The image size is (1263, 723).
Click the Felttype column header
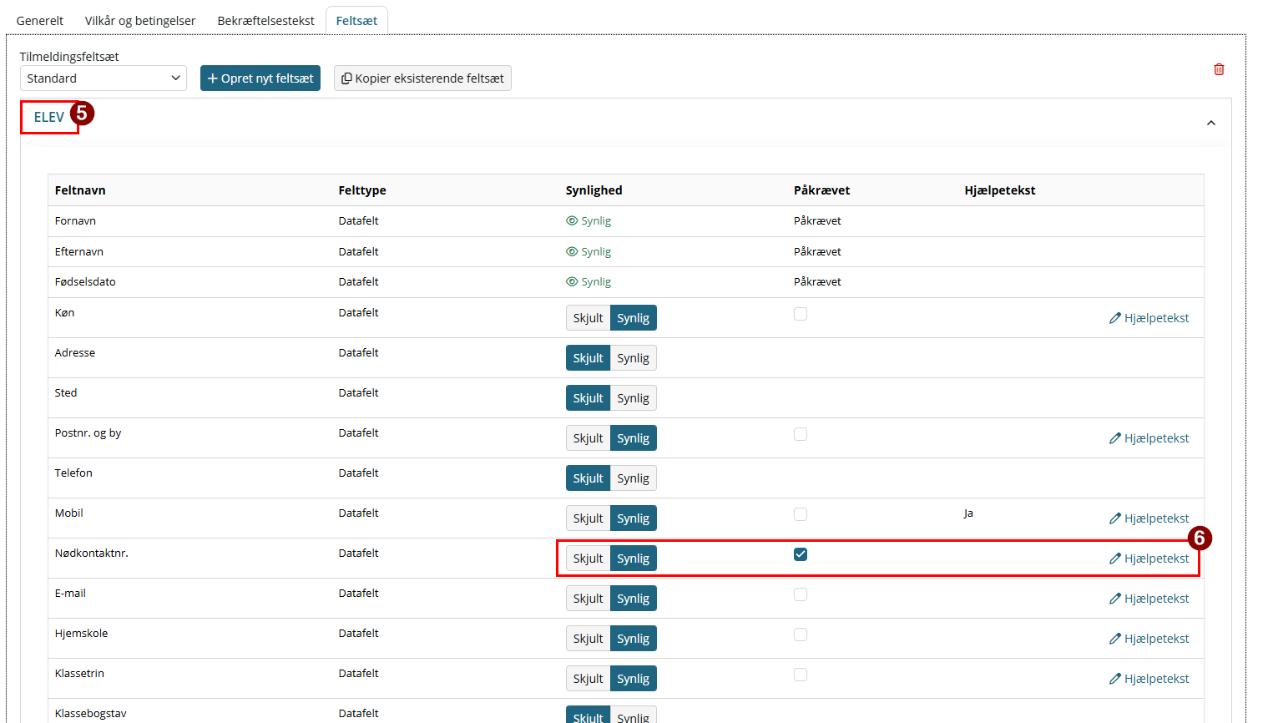(362, 190)
